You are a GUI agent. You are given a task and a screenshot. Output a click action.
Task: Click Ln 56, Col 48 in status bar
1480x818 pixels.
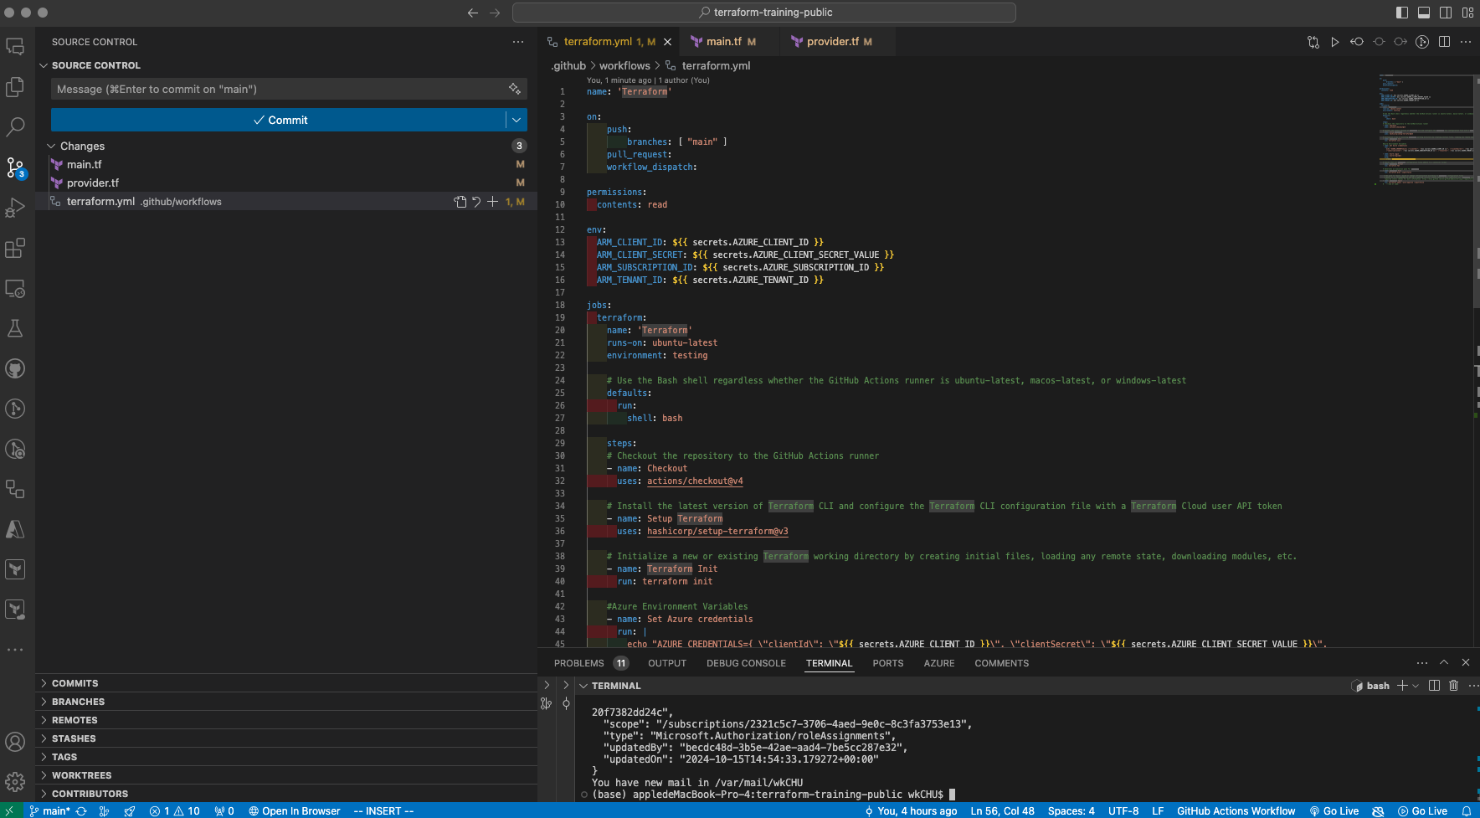tap(1002, 811)
